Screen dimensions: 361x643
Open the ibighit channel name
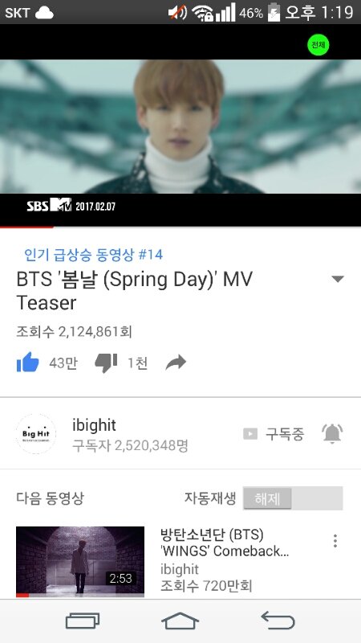pyautogui.click(x=94, y=425)
